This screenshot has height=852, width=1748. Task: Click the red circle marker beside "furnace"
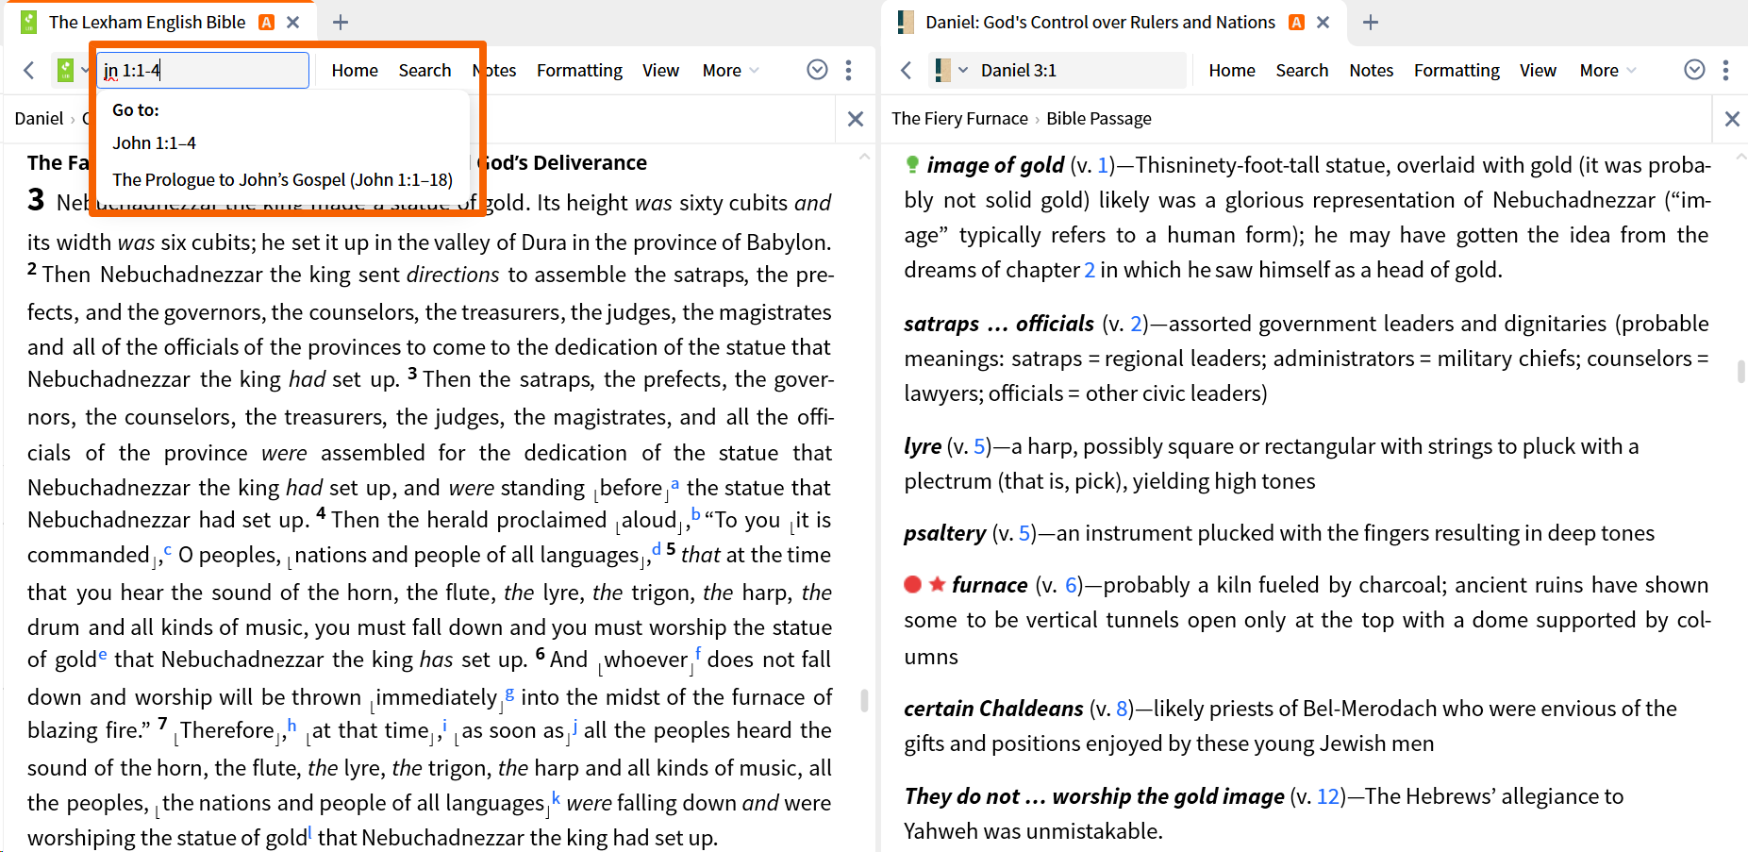click(x=912, y=584)
